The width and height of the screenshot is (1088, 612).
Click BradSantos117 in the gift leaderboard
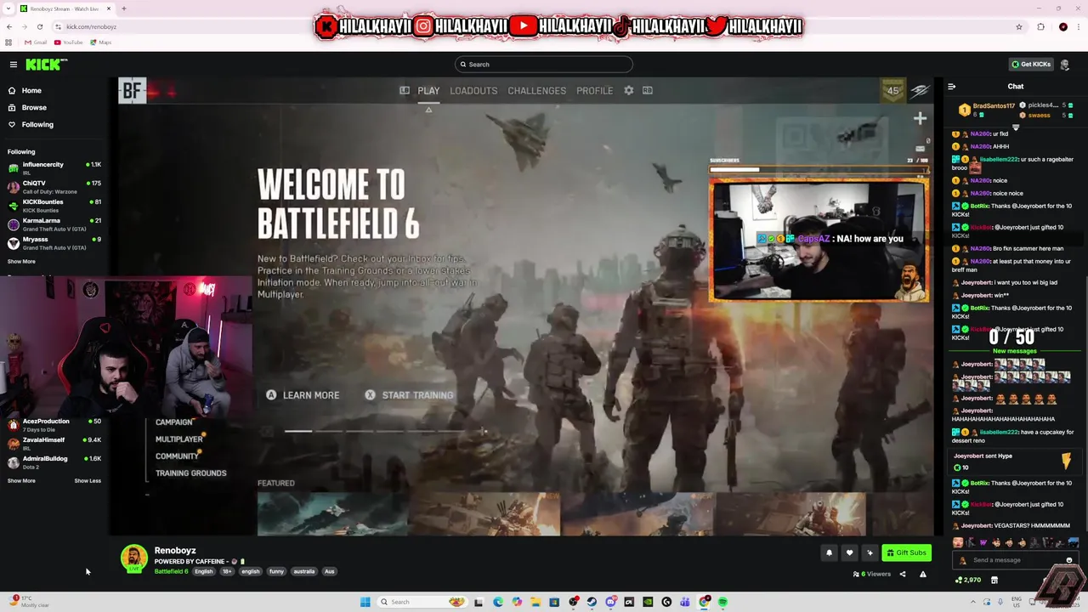point(994,106)
